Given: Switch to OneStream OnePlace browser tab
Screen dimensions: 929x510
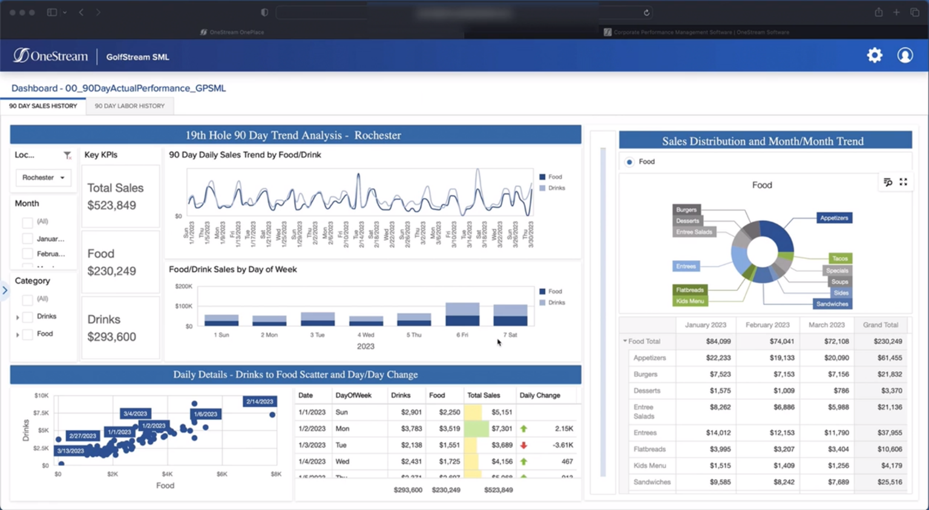Looking at the screenshot, I should tap(232, 32).
